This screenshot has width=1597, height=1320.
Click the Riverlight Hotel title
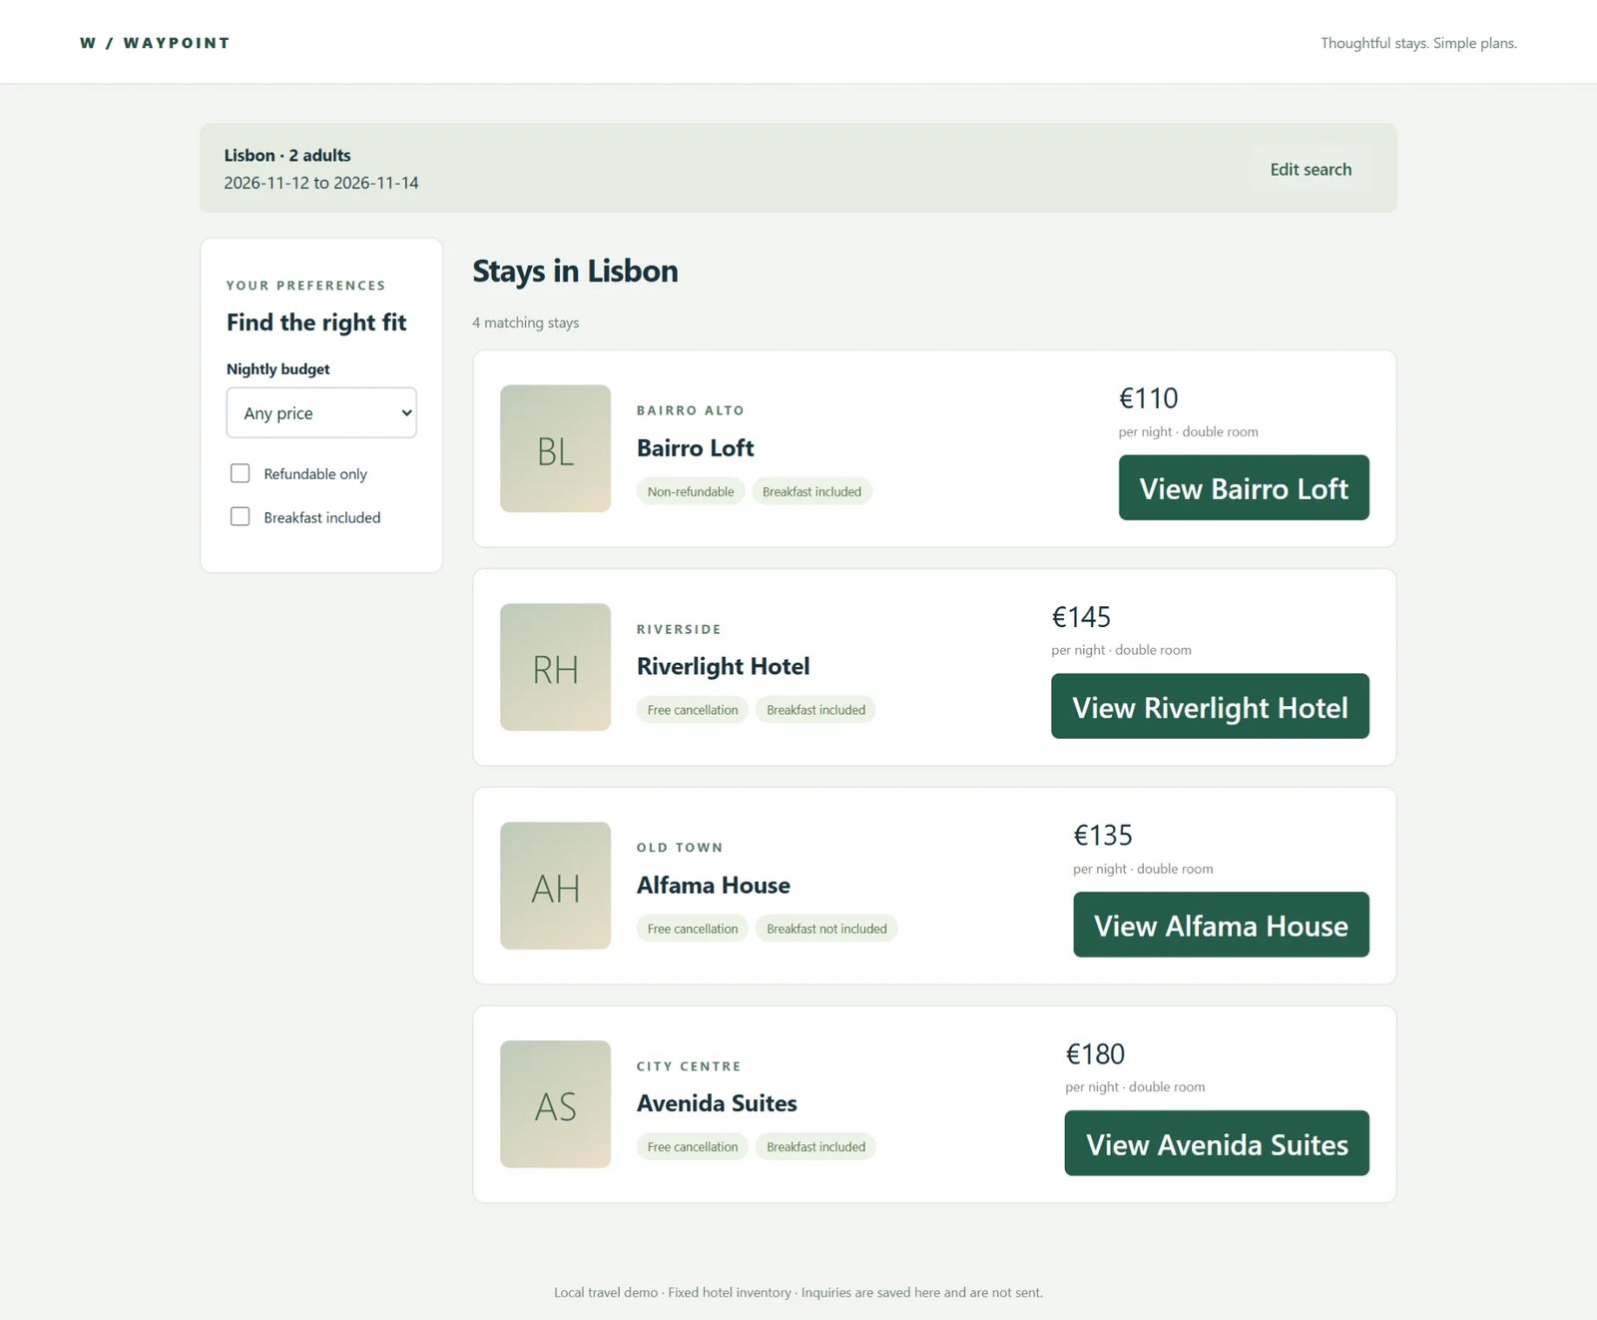[723, 666]
